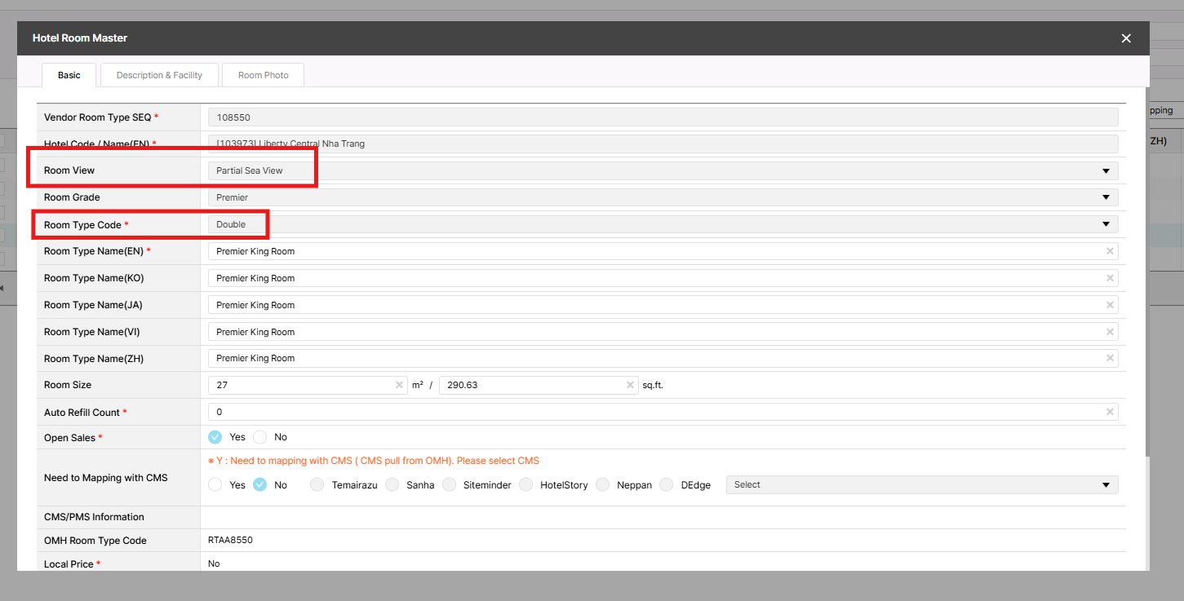
Task: Open the Room View dropdown
Action: pyautogui.click(x=663, y=170)
